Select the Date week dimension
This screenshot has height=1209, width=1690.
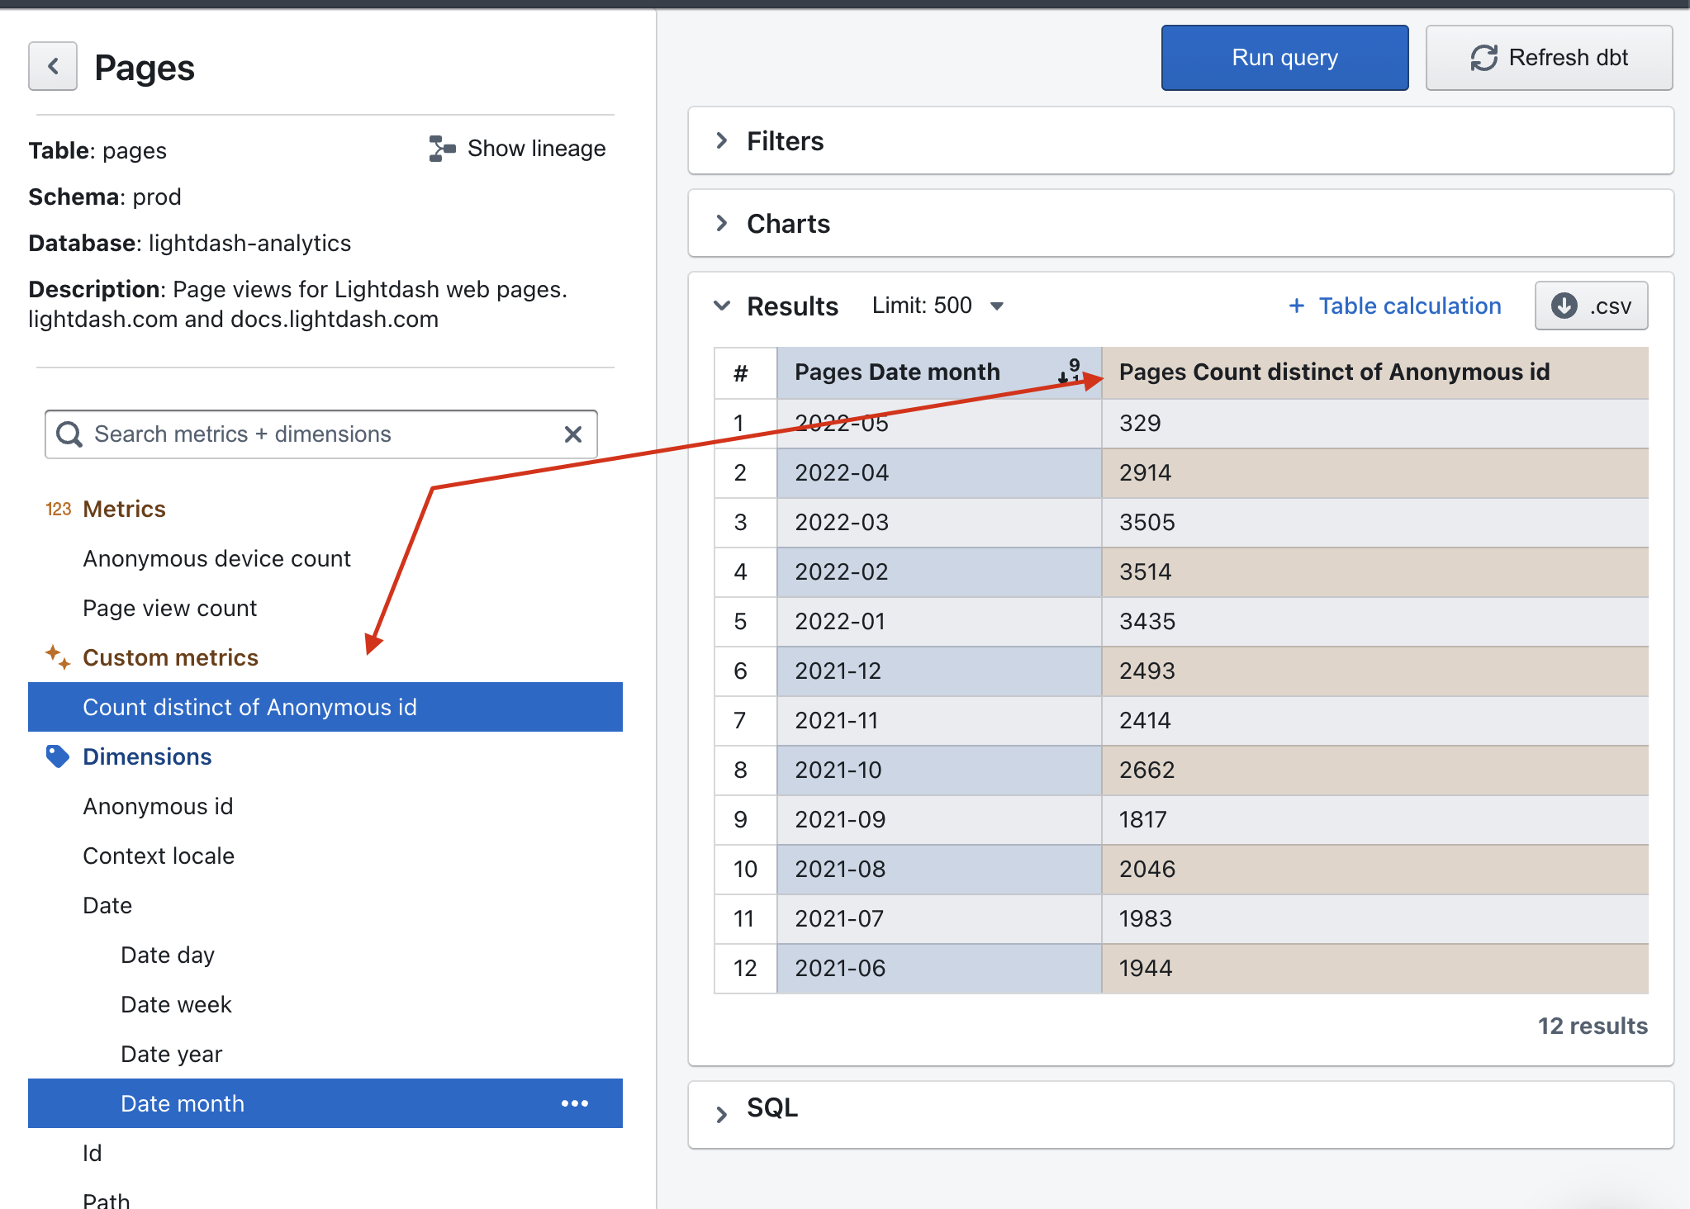click(x=176, y=1004)
